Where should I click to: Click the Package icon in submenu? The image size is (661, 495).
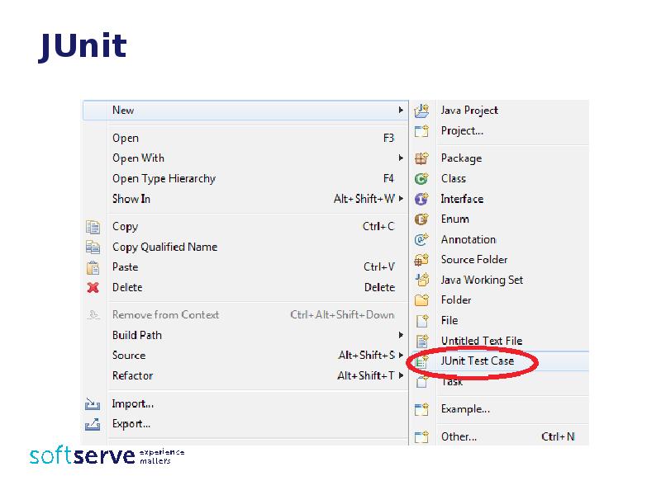421,158
